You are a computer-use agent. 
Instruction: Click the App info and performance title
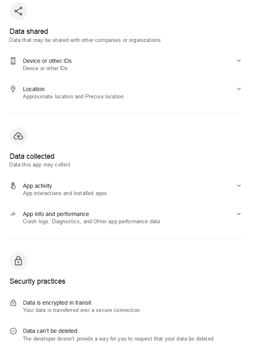coord(56,214)
